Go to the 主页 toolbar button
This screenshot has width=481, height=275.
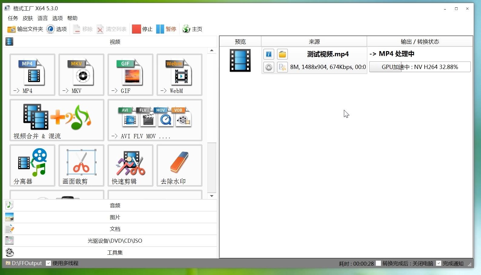192,29
